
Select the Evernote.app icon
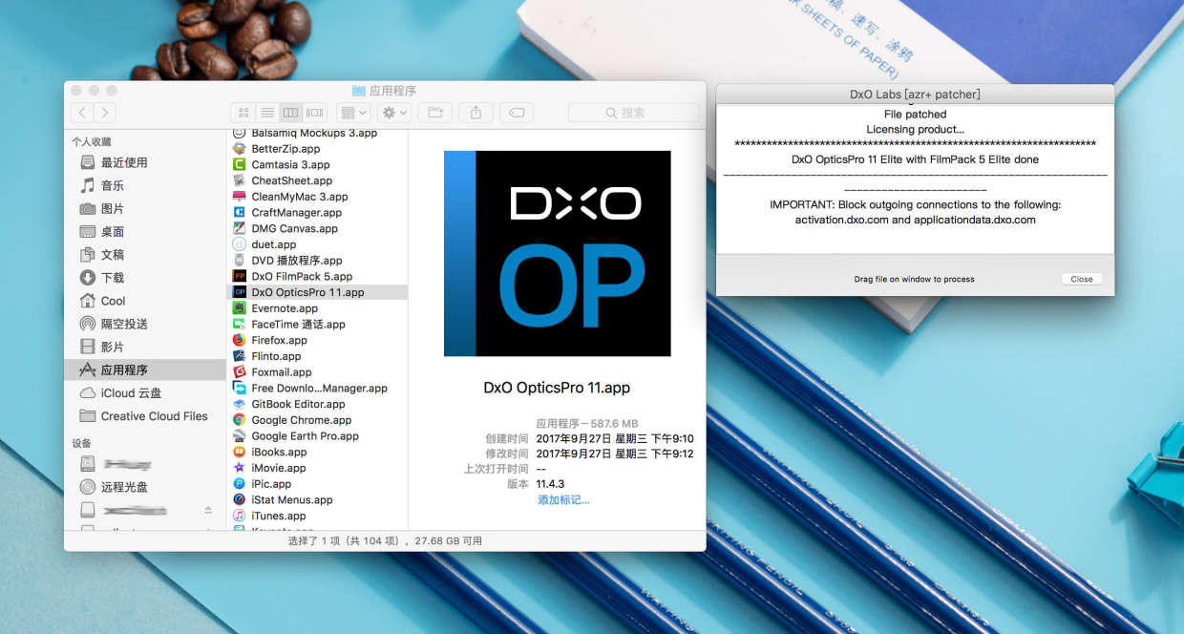coord(240,308)
